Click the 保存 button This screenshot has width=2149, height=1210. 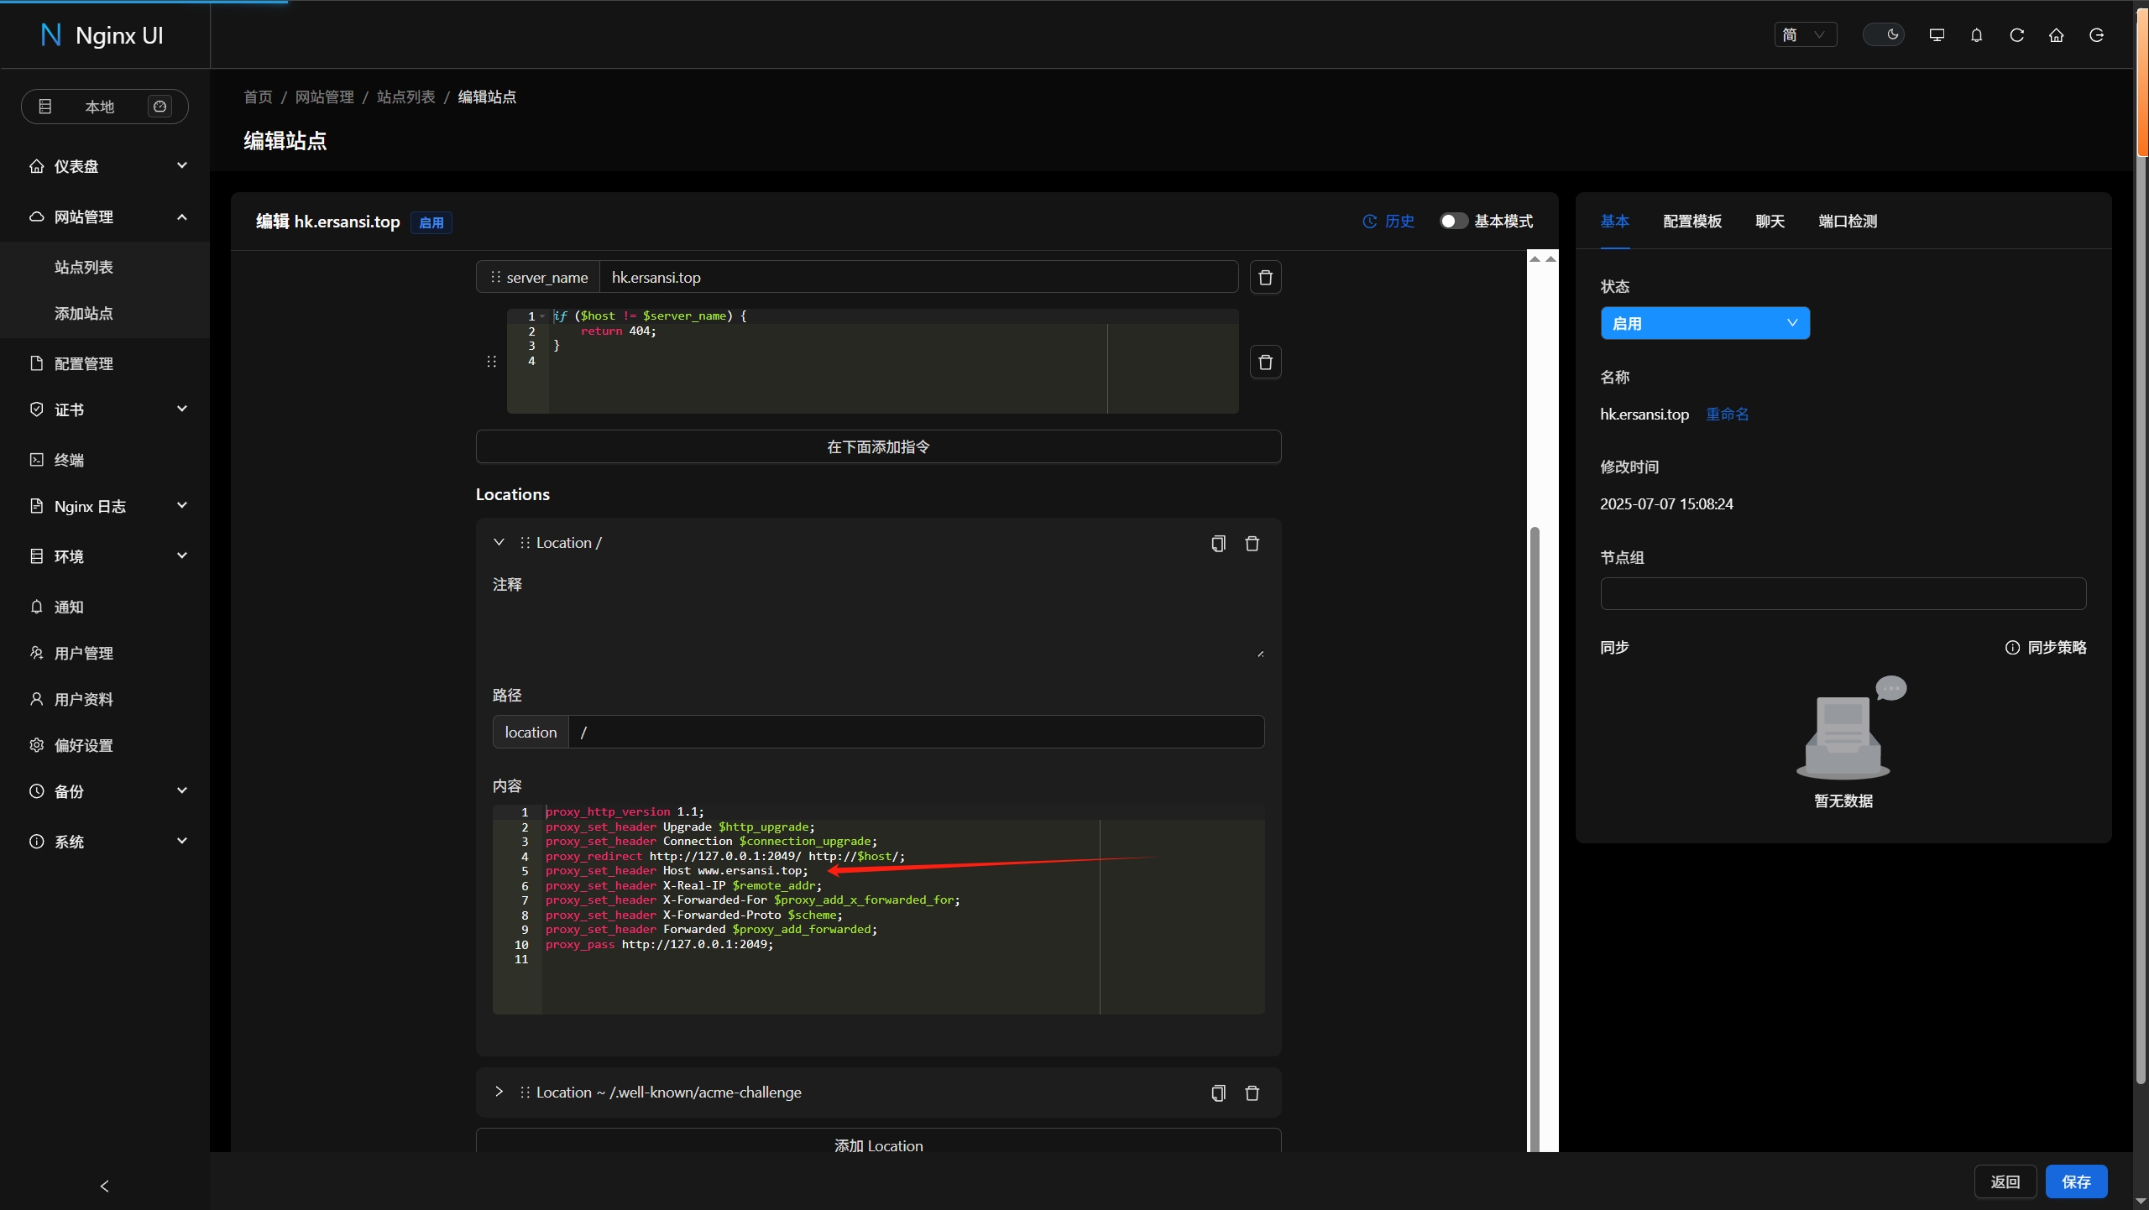tap(2076, 1181)
